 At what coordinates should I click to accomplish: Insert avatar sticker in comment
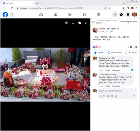point(101,96)
